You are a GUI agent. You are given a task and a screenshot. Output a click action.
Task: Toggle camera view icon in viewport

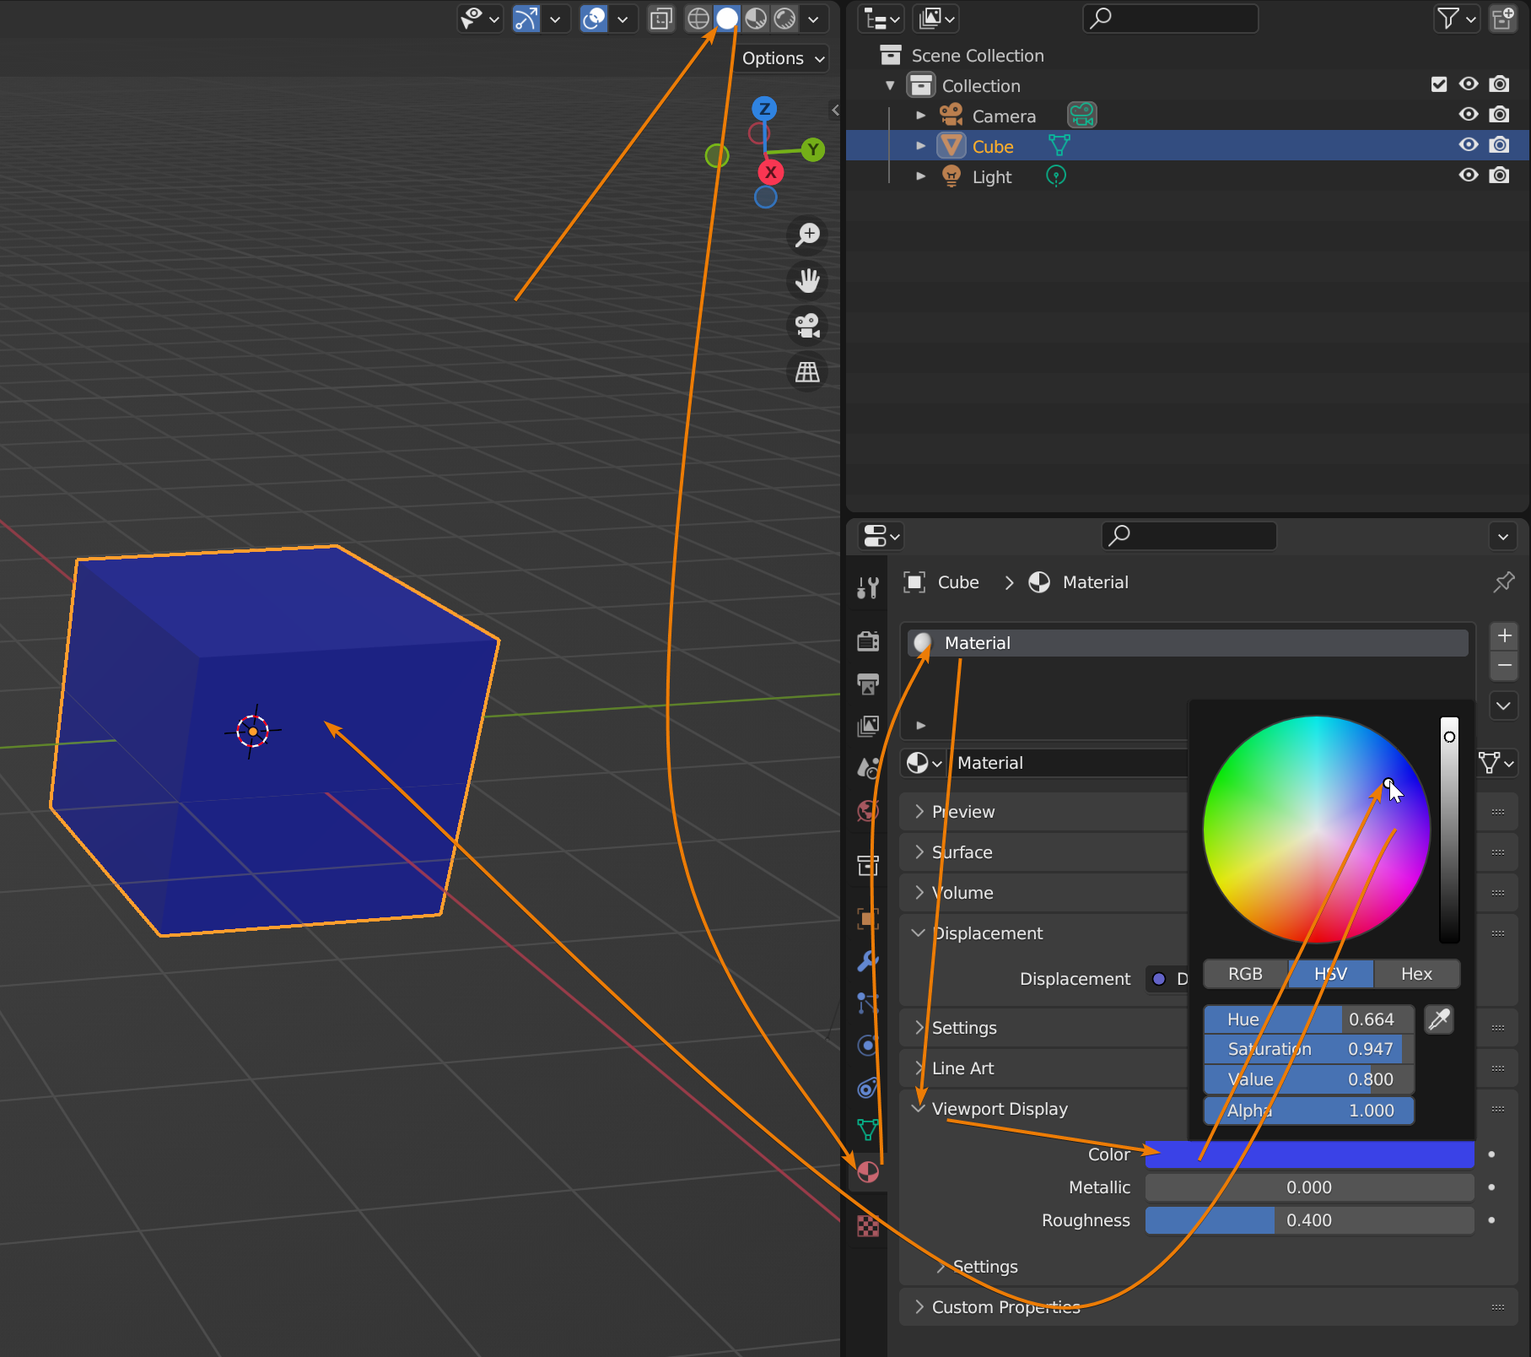[807, 326]
